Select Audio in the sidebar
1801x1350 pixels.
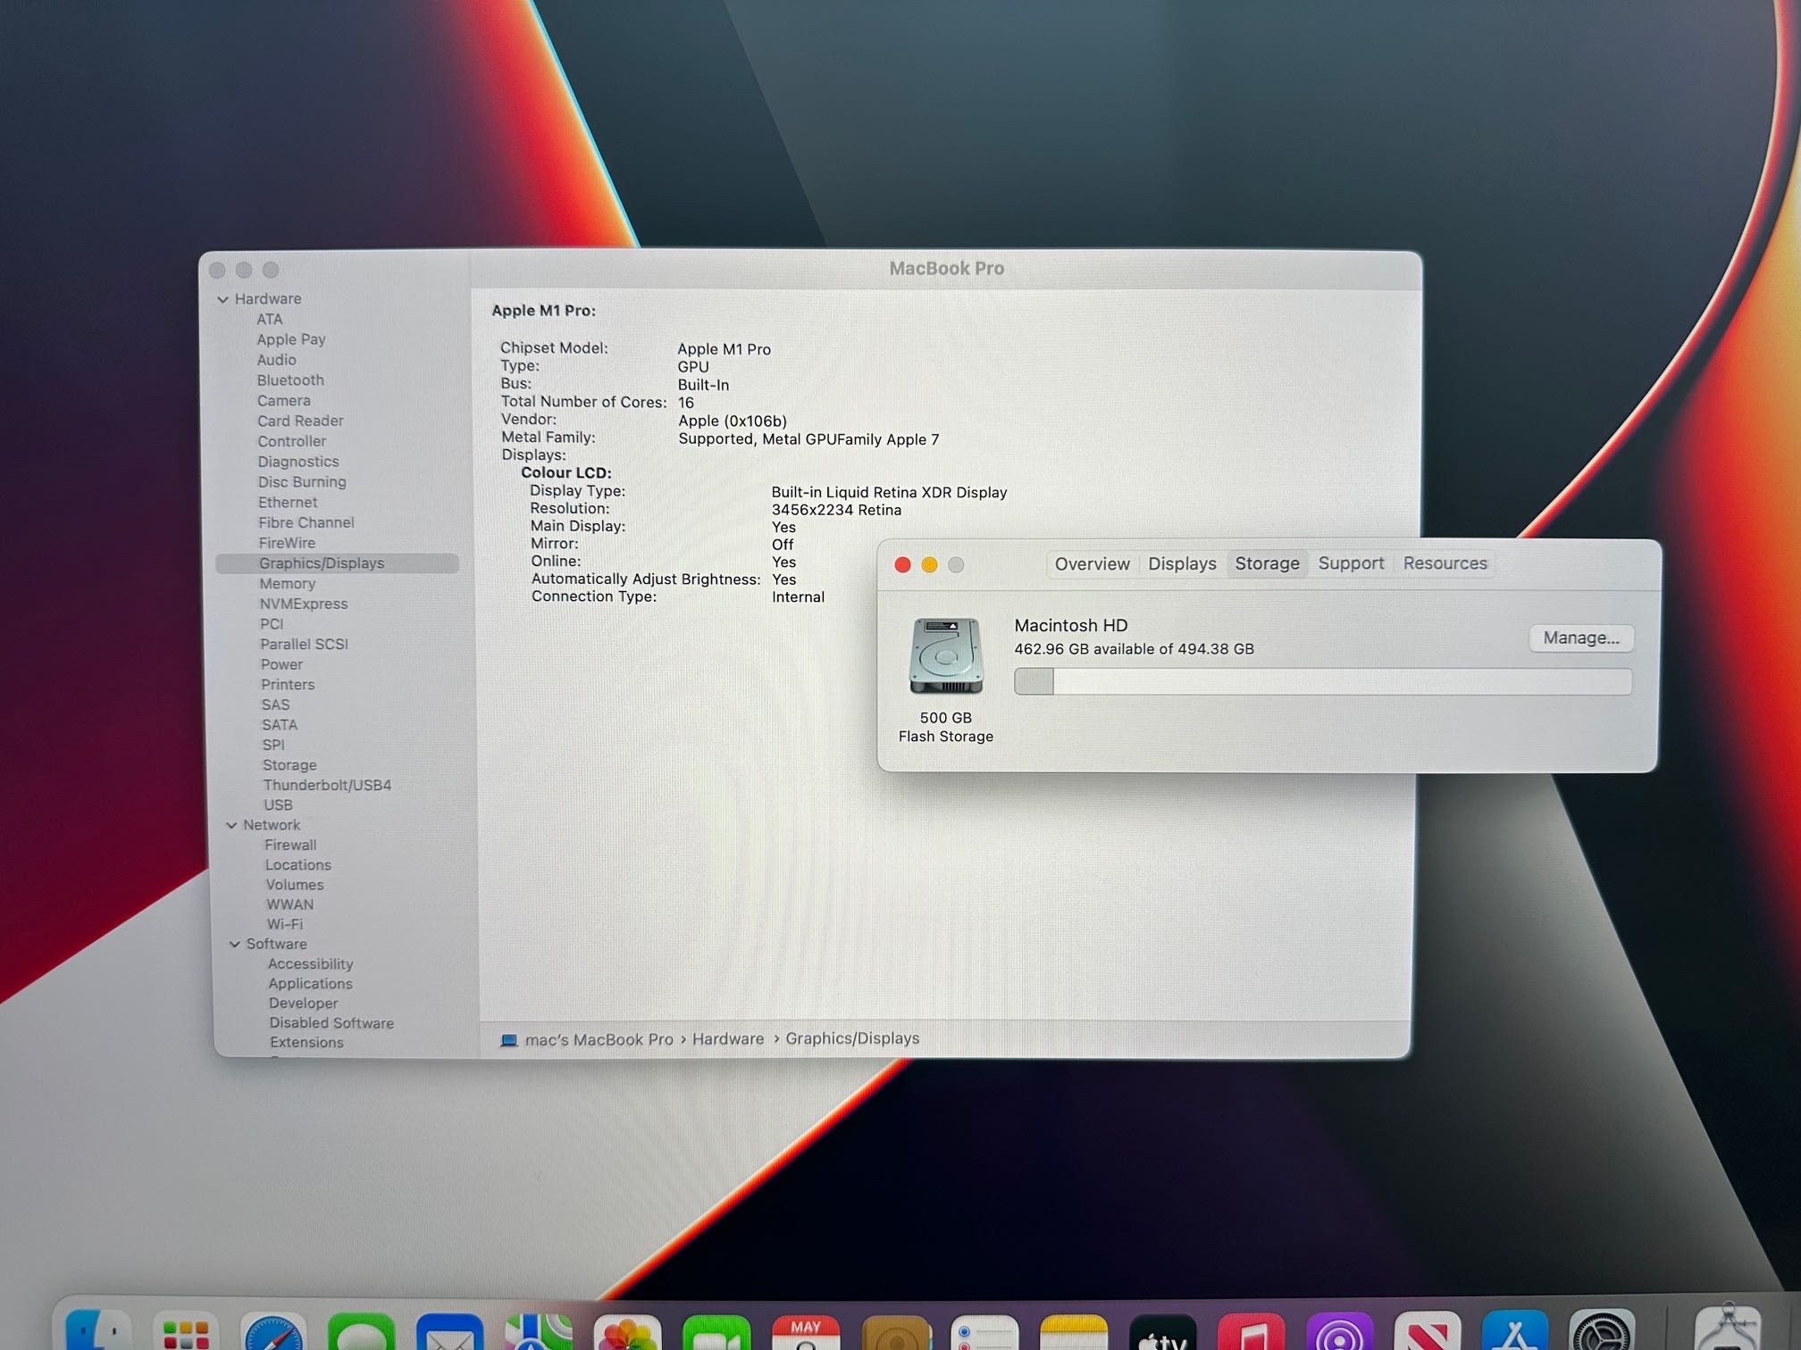click(276, 360)
